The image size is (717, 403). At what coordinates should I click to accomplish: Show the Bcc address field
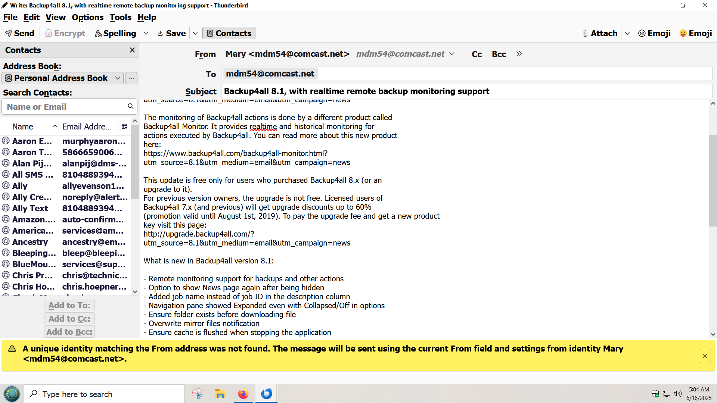(499, 54)
